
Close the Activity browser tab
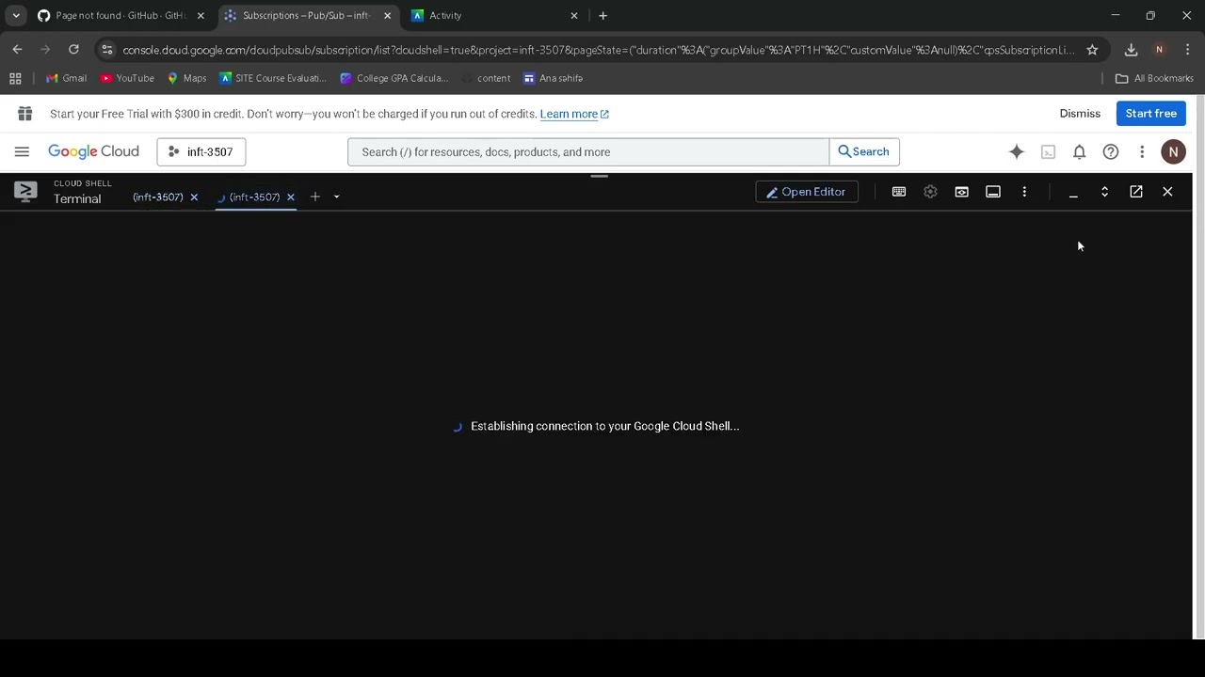click(574, 15)
